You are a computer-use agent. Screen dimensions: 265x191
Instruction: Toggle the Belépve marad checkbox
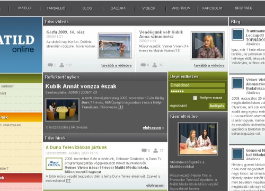coord(195,98)
